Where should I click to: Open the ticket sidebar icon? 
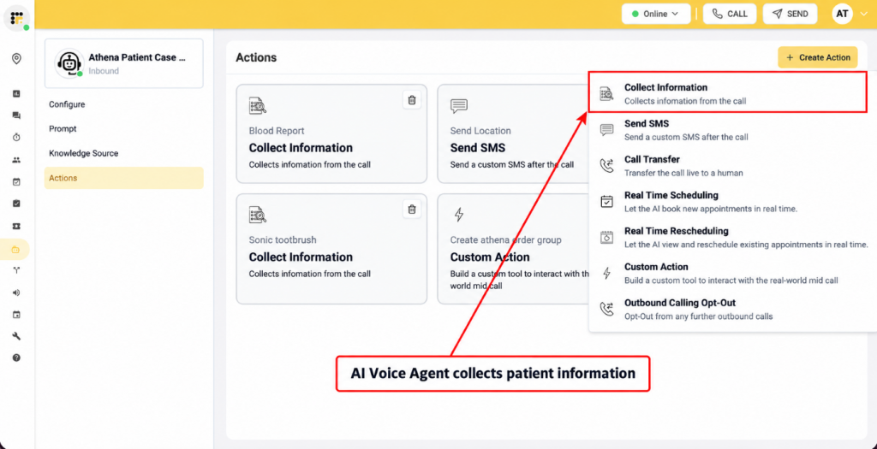click(x=16, y=226)
